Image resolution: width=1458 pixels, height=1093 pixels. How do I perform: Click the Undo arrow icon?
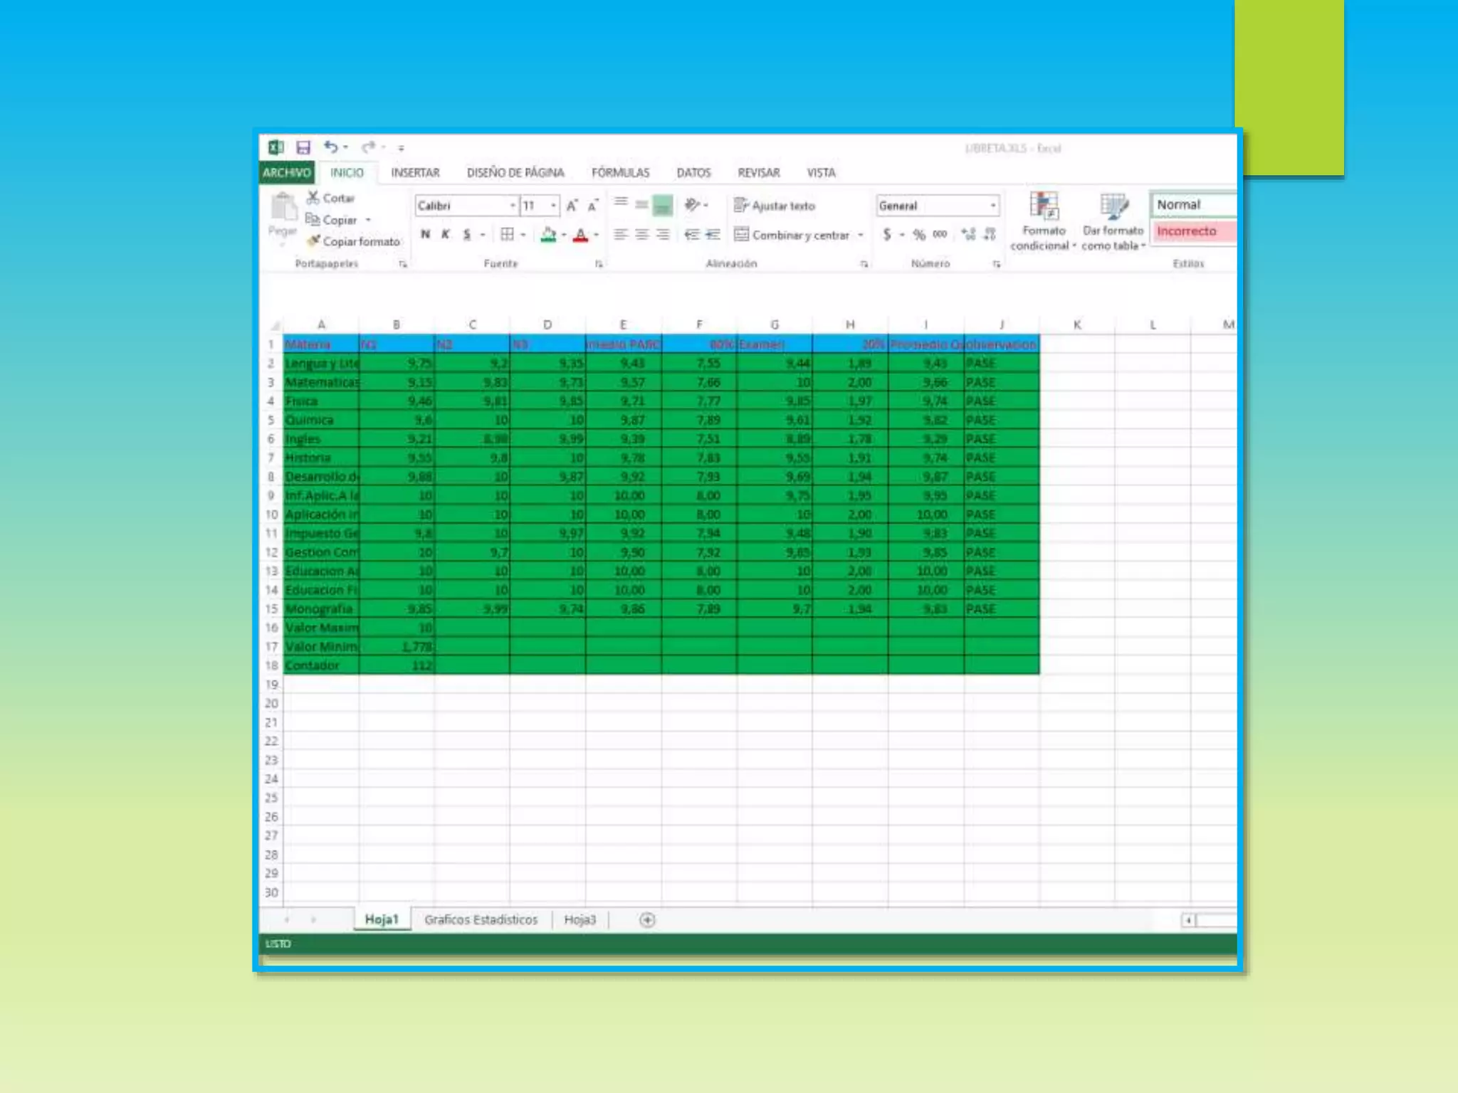[330, 147]
